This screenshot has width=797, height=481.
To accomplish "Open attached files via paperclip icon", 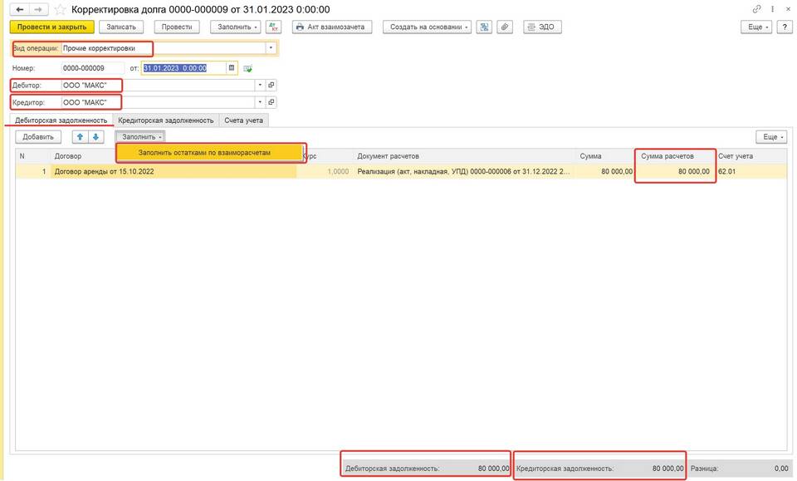I will 504,27.
